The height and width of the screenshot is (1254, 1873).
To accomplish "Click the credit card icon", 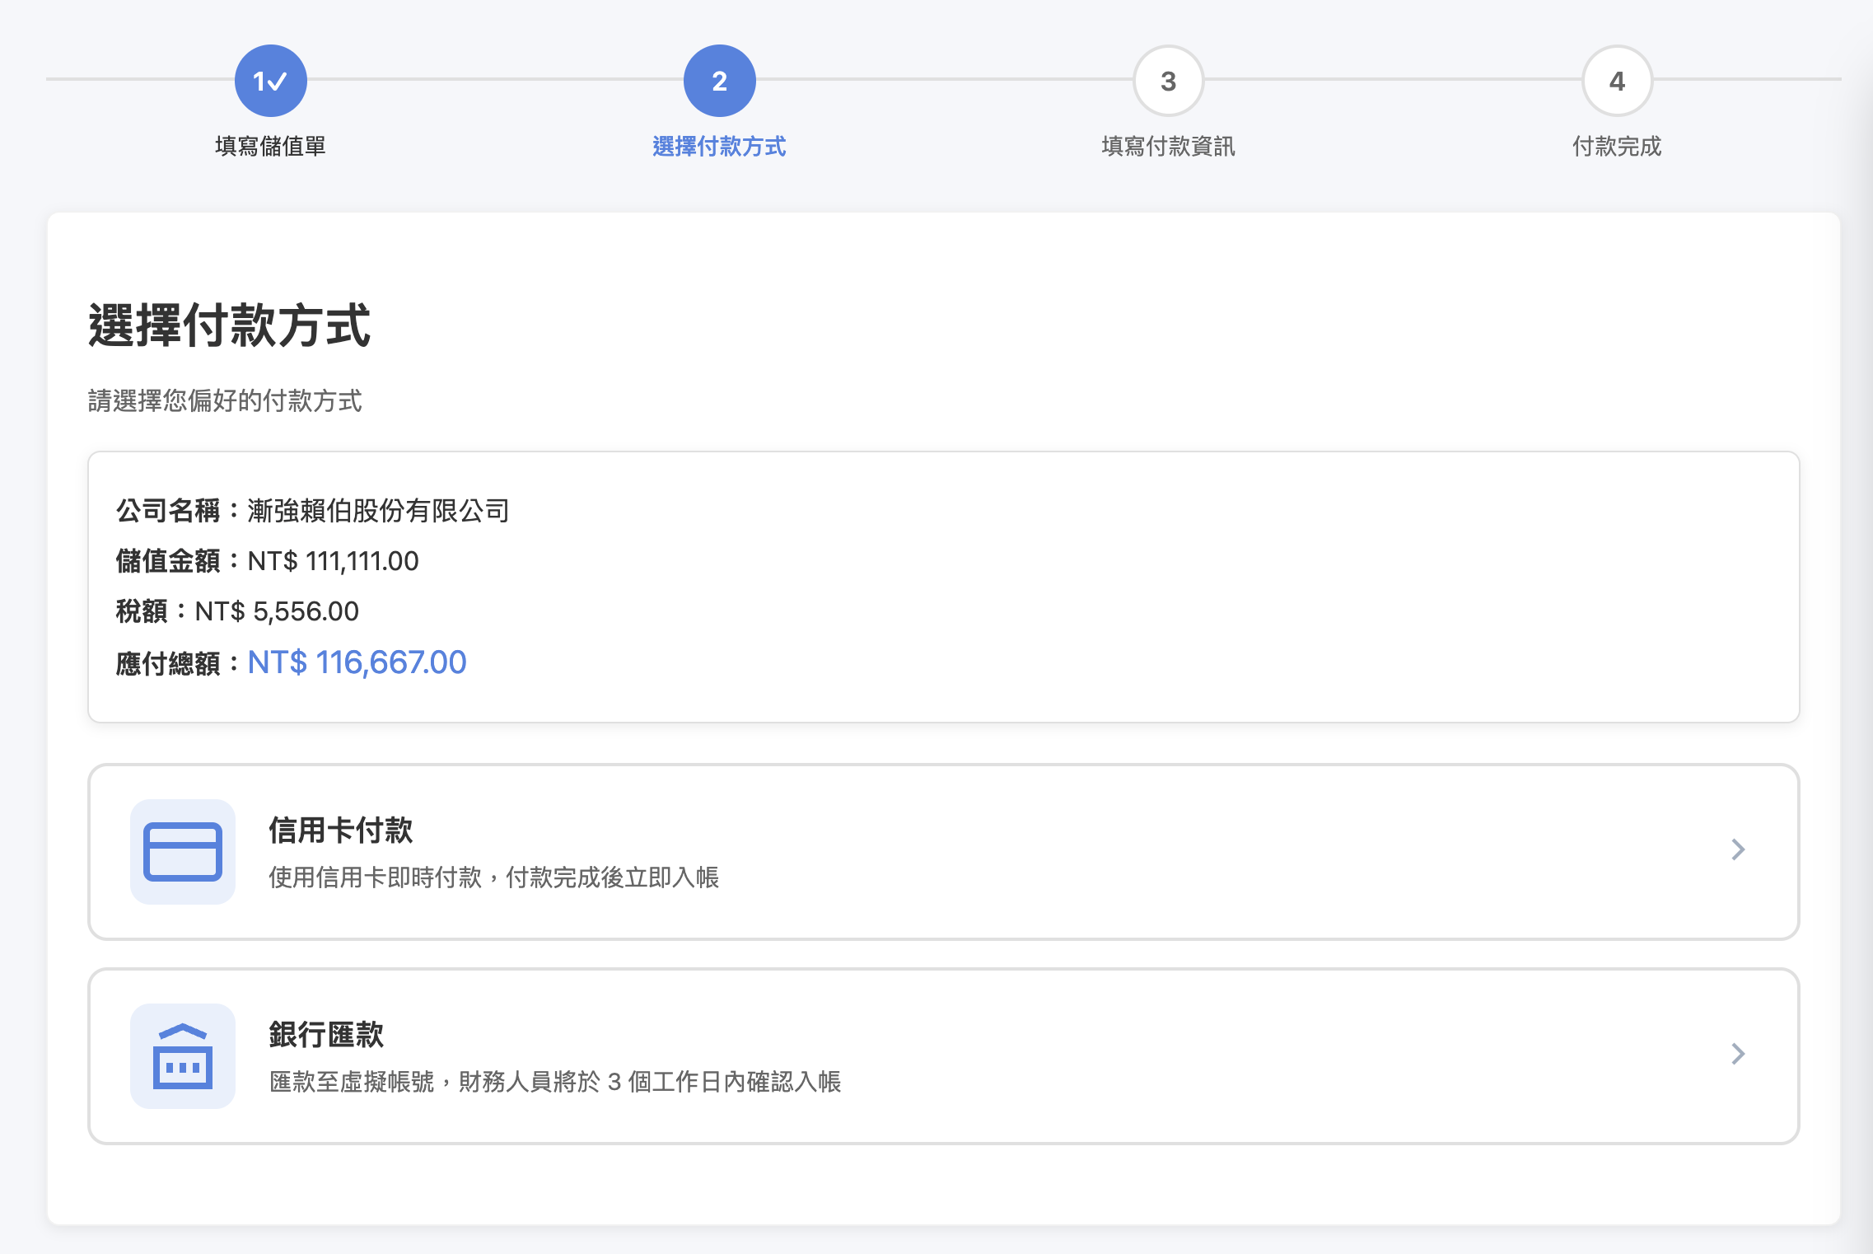I will click(x=183, y=852).
